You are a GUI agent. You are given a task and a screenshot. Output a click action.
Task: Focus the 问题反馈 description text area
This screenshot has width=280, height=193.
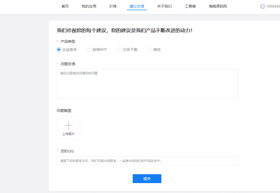tap(147, 84)
